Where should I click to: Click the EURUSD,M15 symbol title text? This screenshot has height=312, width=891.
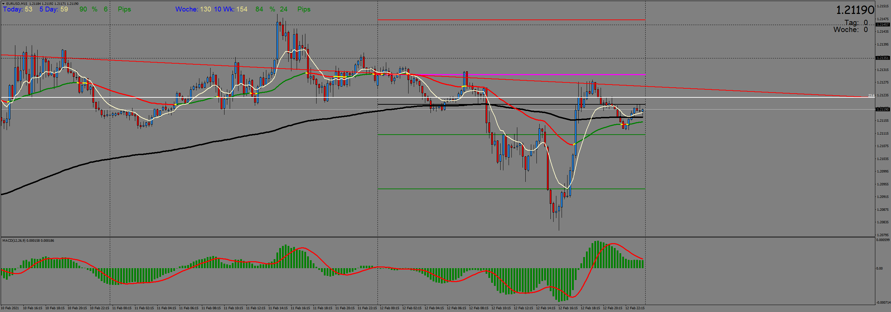[17, 4]
